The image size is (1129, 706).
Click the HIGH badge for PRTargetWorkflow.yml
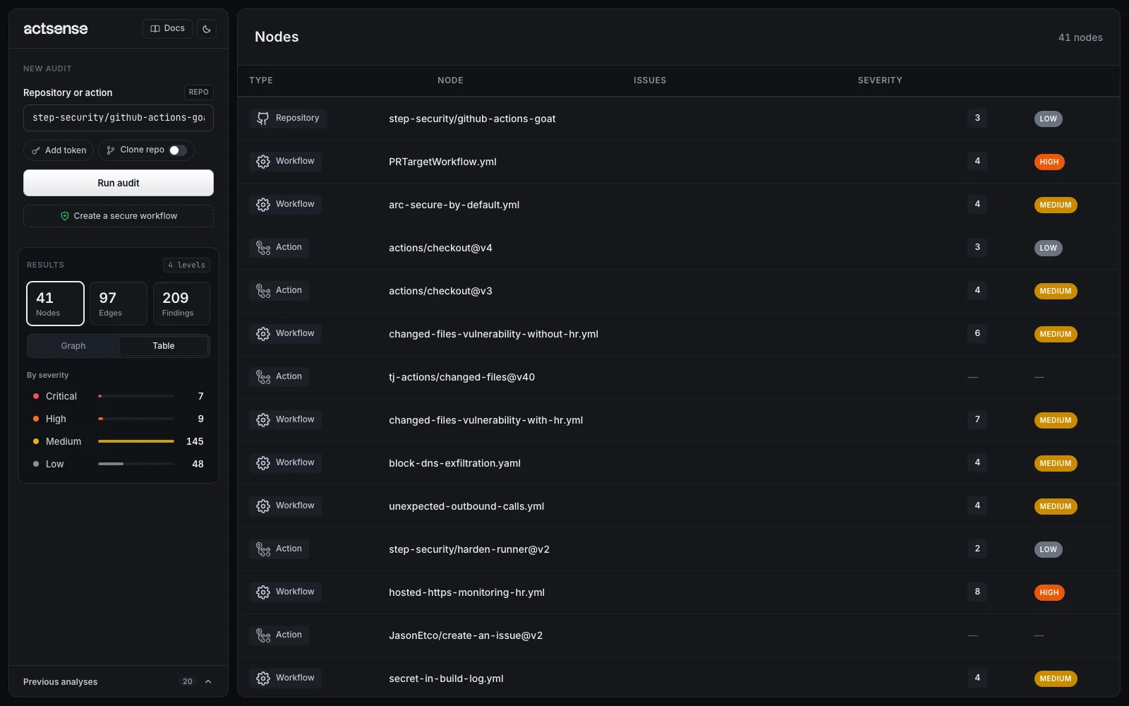(x=1049, y=162)
